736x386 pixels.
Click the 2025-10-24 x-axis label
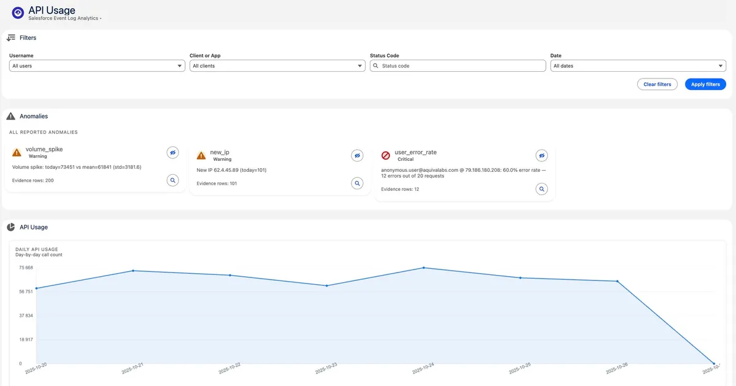point(423,369)
